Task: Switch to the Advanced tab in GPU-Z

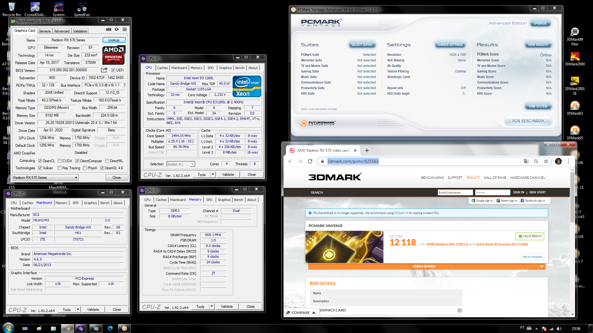Action: point(62,31)
